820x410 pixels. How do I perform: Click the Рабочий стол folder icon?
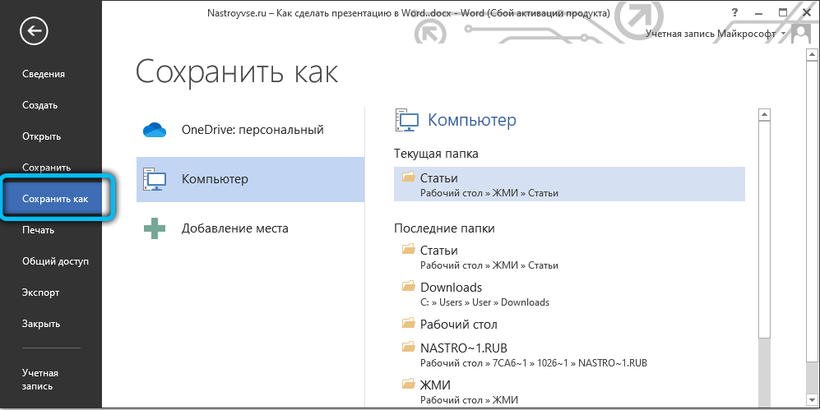[x=408, y=324]
